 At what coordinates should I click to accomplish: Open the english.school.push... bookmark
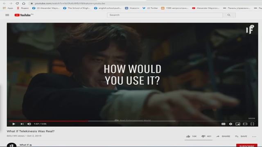(x=108, y=8)
